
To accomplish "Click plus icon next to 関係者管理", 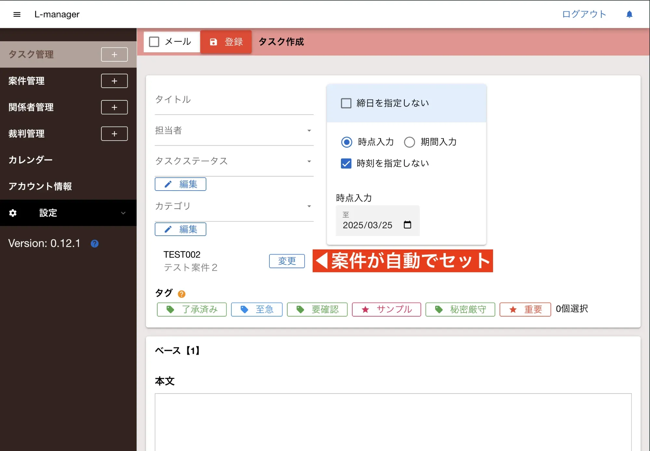I will pyautogui.click(x=114, y=107).
